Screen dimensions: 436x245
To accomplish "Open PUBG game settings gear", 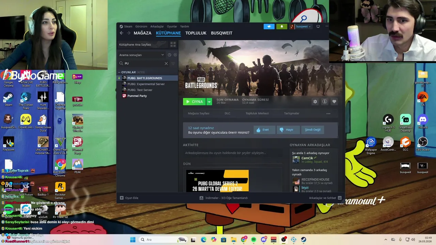I will click(315, 101).
